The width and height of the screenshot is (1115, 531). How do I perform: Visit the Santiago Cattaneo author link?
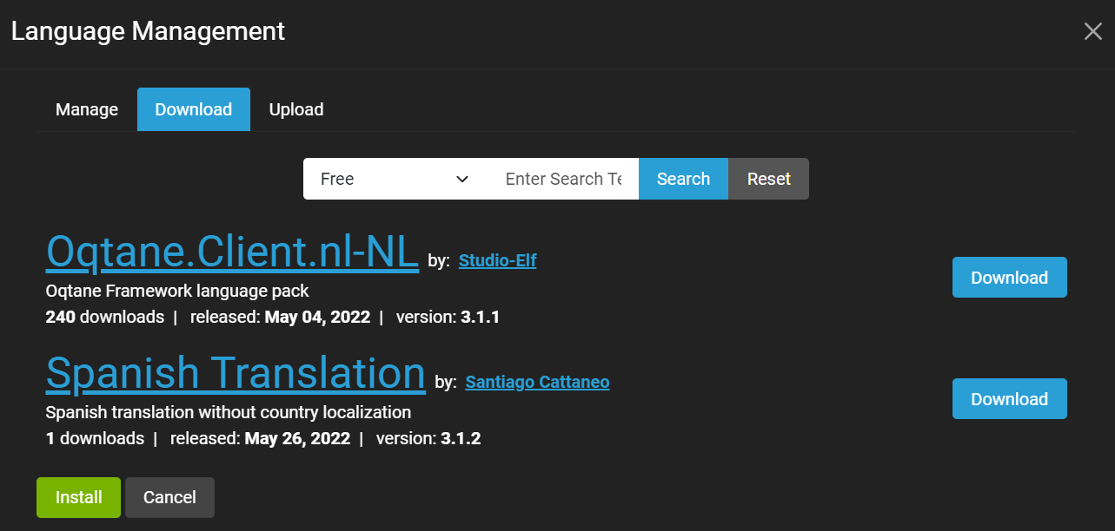tap(537, 382)
